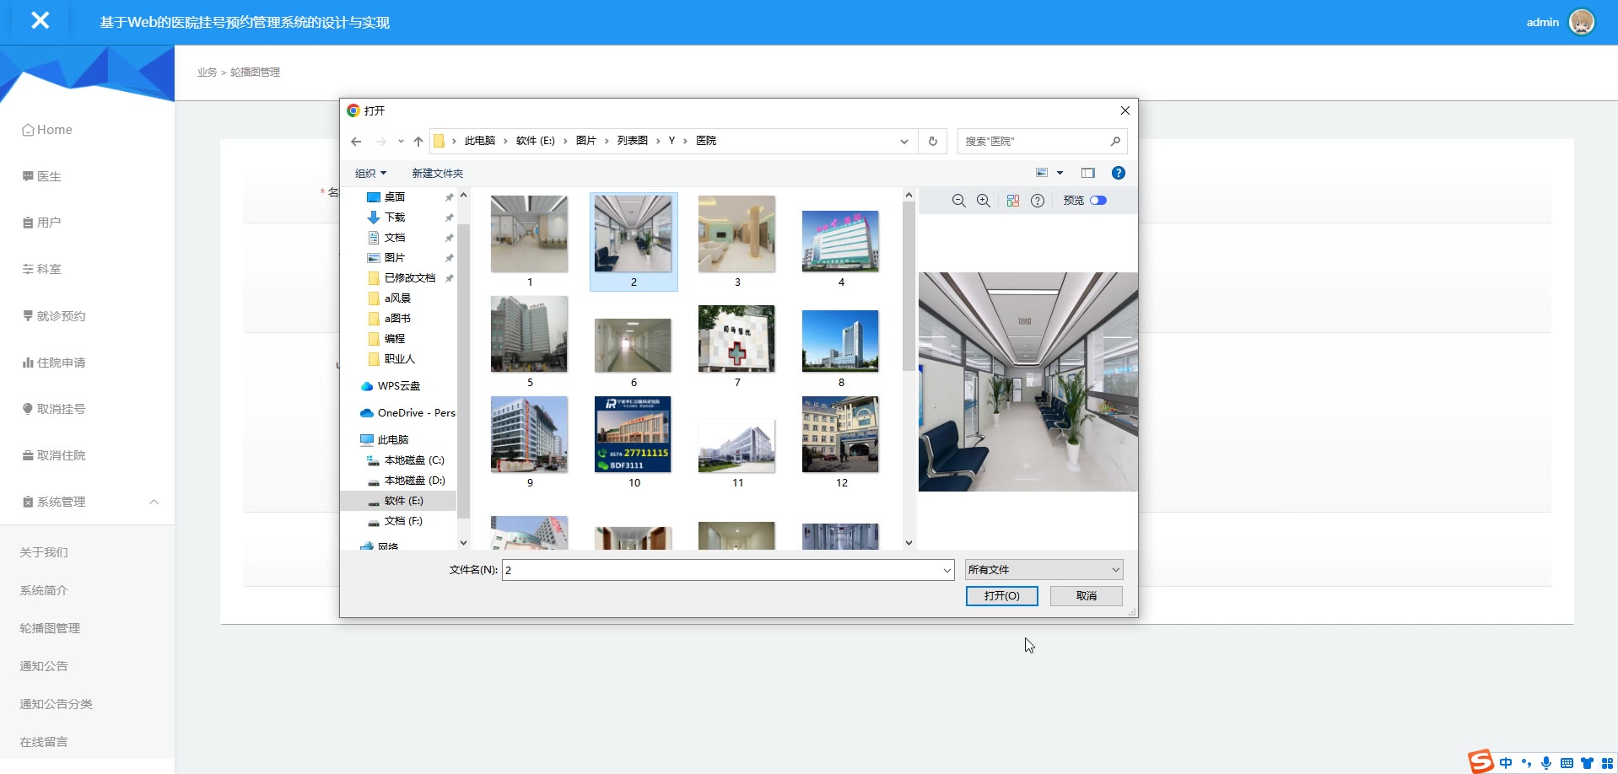The height and width of the screenshot is (774, 1618).
Task: Navigate back with the left arrow
Action: 357,142
